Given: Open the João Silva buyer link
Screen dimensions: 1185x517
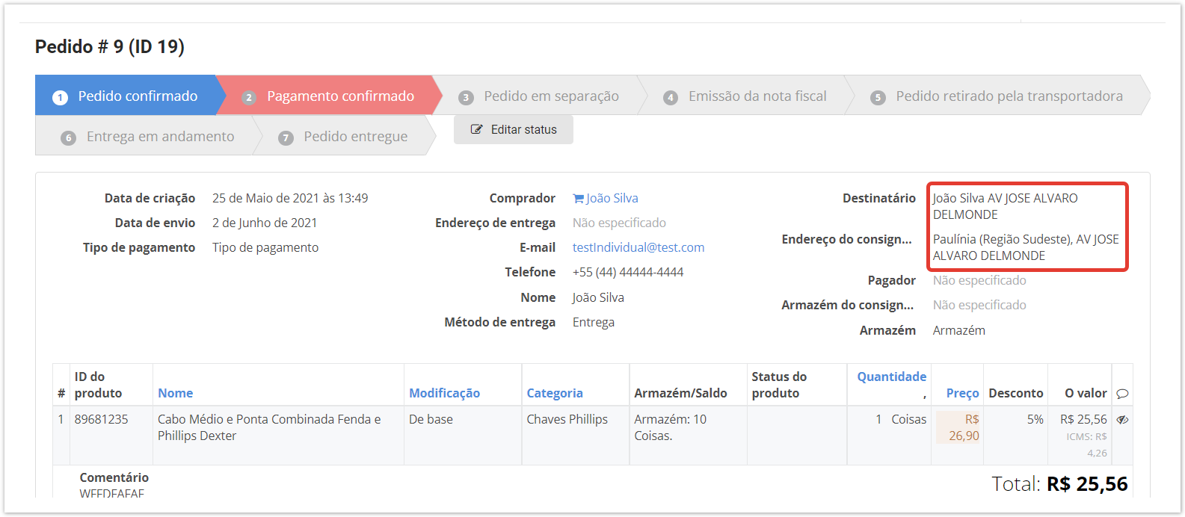Looking at the screenshot, I should point(612,198).
